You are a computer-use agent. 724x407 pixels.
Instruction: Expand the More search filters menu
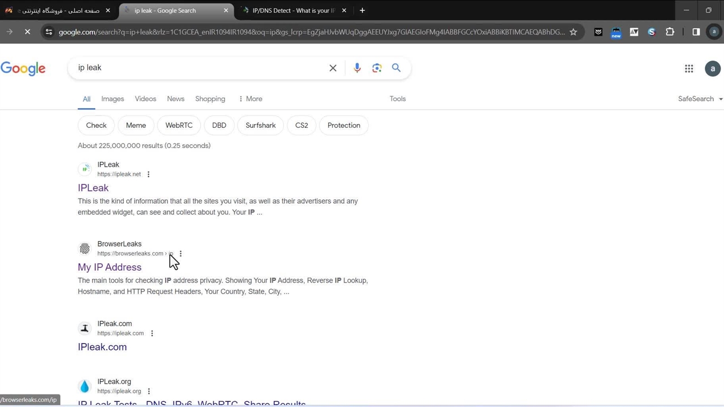[250, 99]
